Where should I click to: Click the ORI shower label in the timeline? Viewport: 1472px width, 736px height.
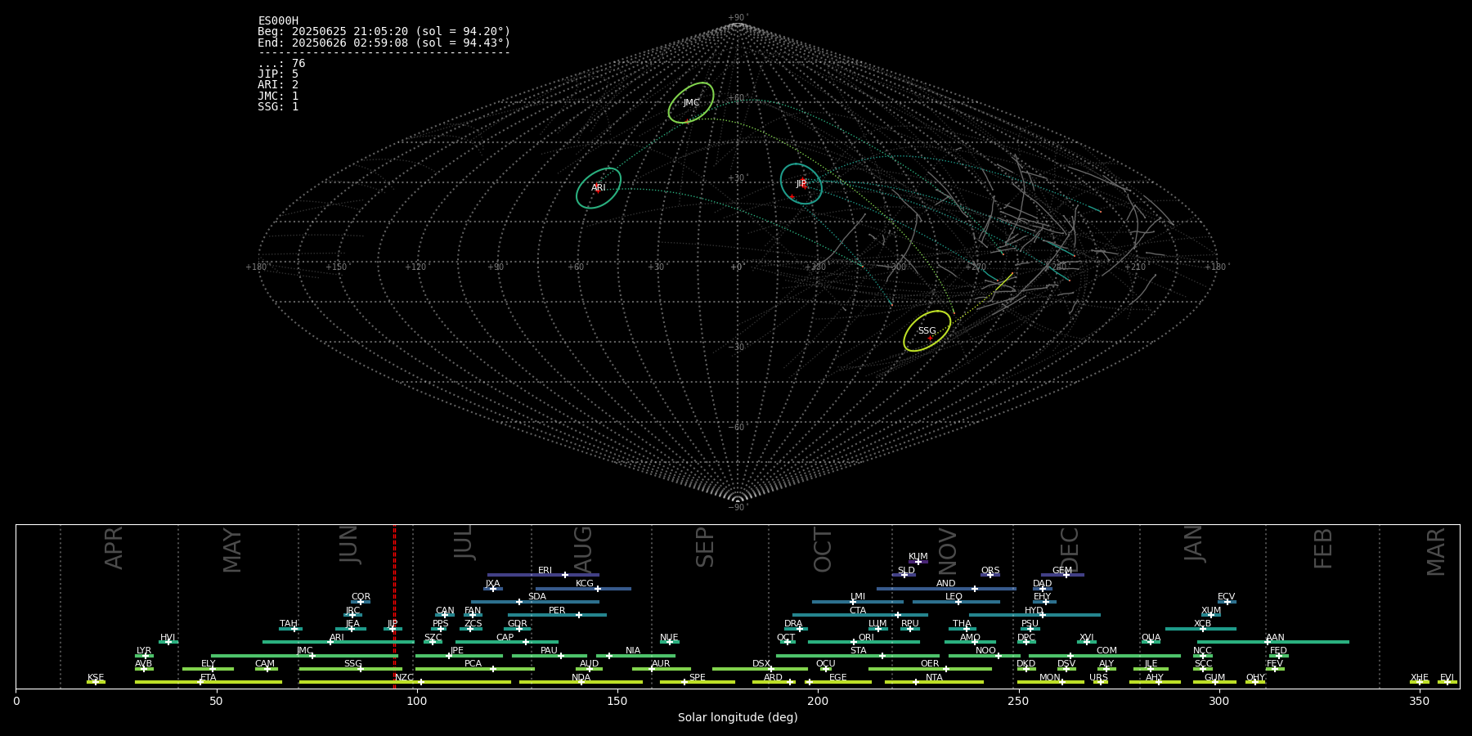866,638
